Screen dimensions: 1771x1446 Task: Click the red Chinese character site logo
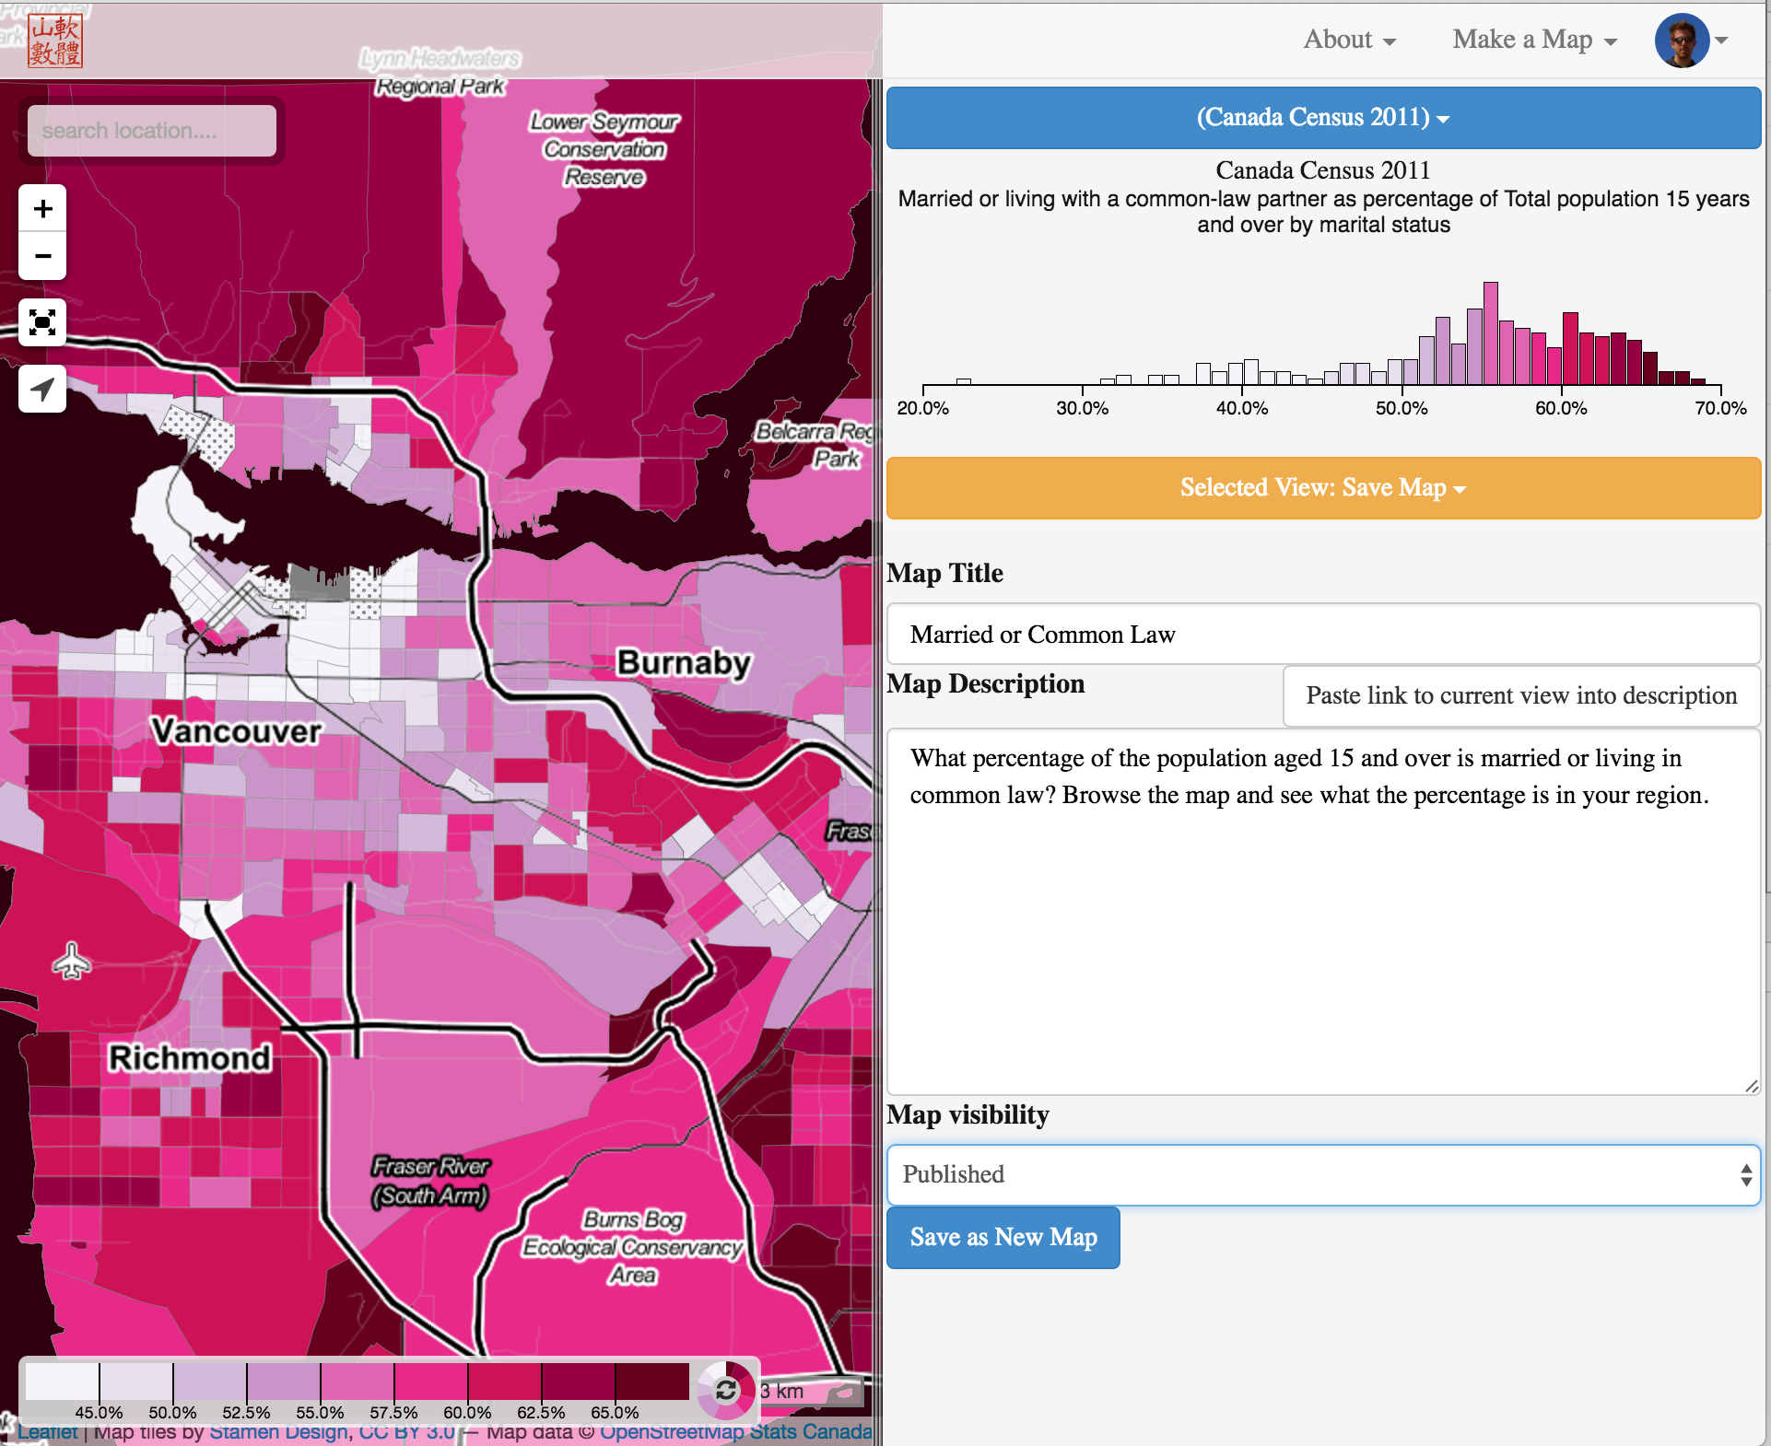coord(55,41)
